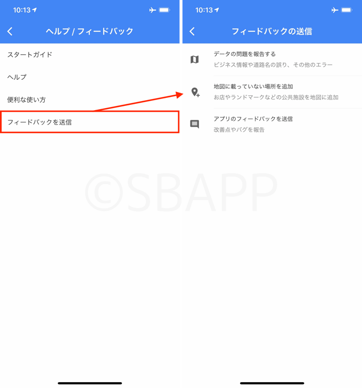362x388 pixels.
Task: Tap the お店やランドマーク description text
Action: 276,97
